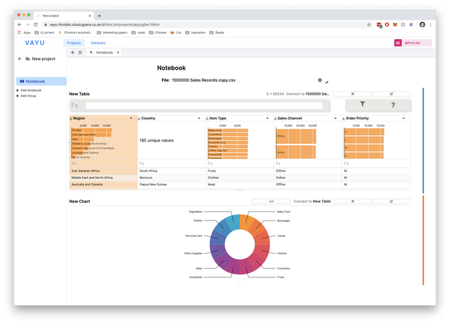Click the formula input field above the table
This screenshot has height=324, width=450.
(204, 105)
